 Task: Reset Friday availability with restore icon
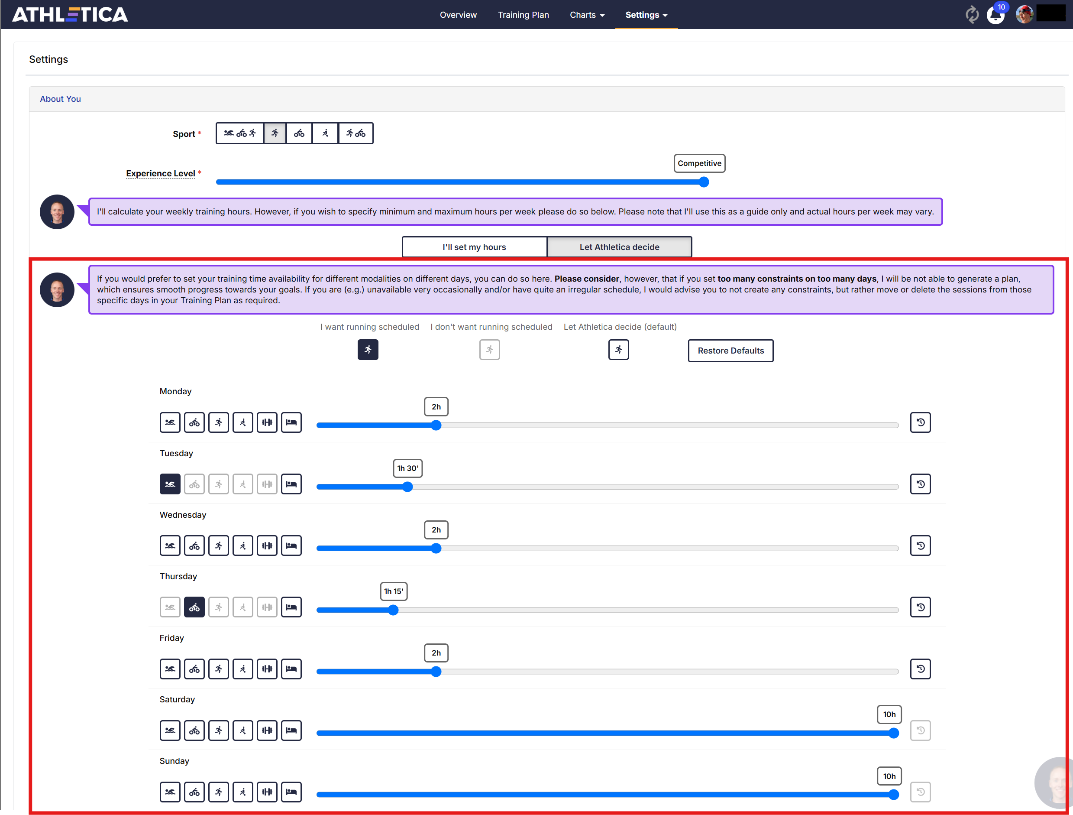920,669
